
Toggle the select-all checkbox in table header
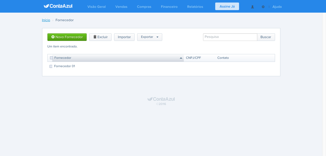point(51,58)
